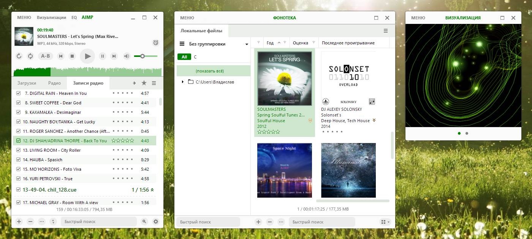
Task: Open the playlist sorting arrows button
Action: tap(53, 222)
